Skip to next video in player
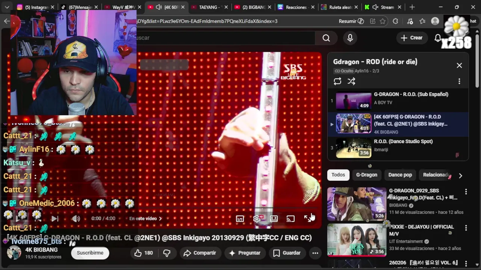The image size is (481, 270). (x=55, y=219)
